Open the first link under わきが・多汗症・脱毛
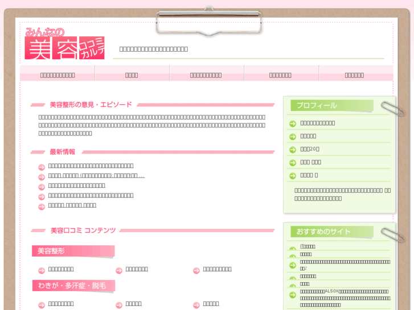This screenshot has width=414, height=310. 61,304
